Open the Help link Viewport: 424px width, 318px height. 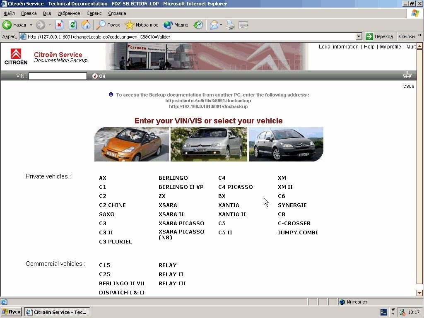(369, 47)
